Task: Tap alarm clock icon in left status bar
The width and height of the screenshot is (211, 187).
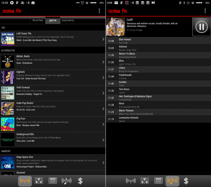Action: tap(82, 3)
